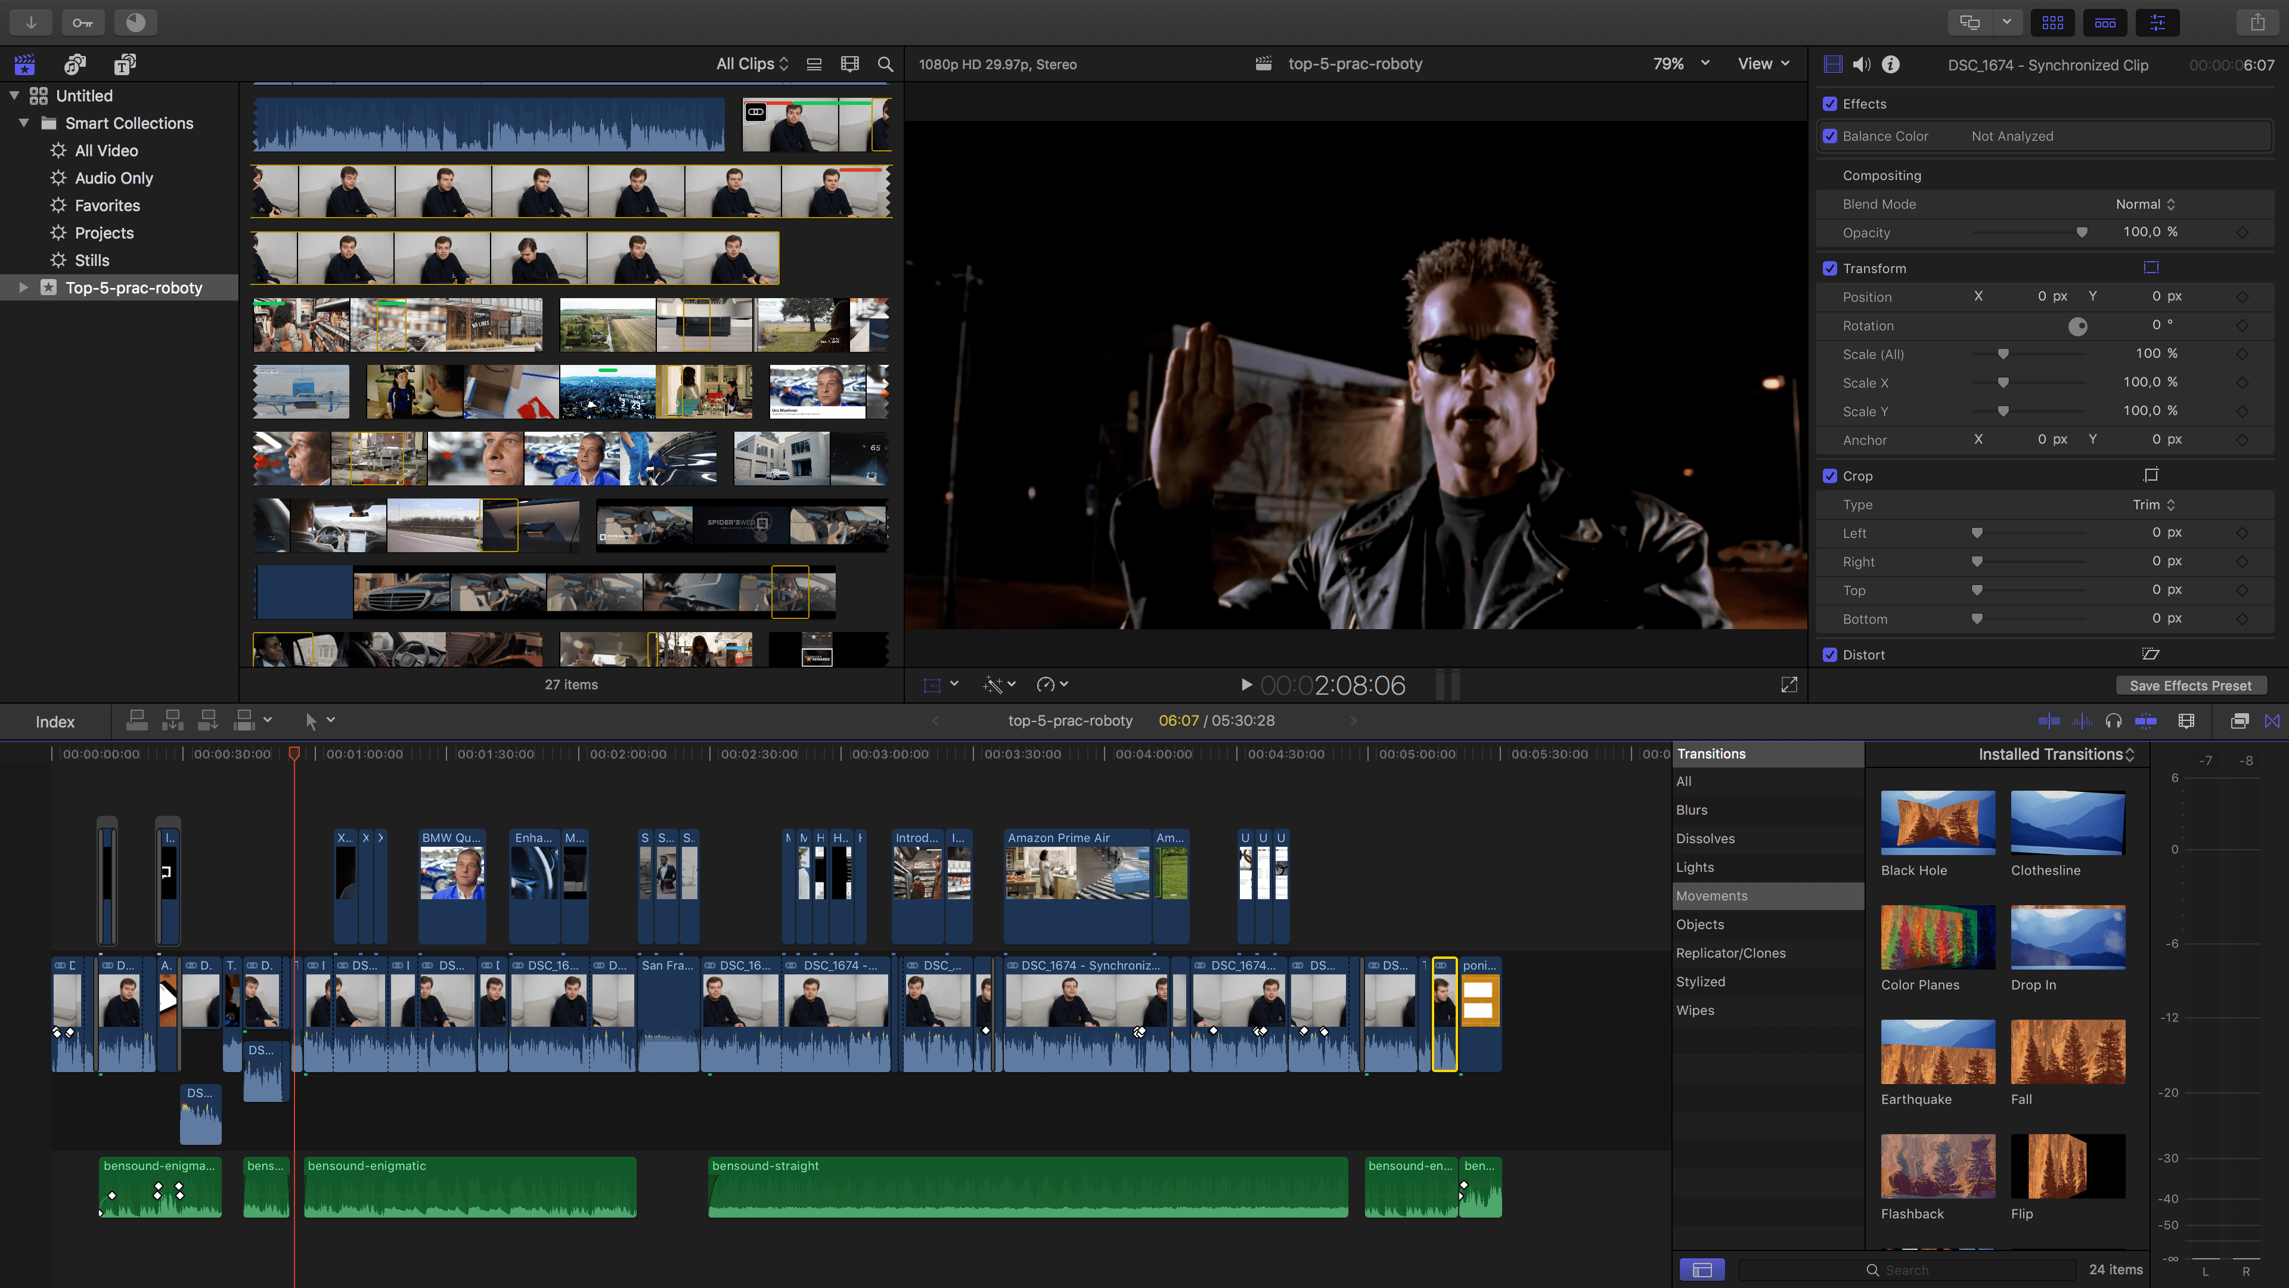Viewport: 2289px width, 1288px height.
Task: Disable the Transform checkbox
Action: pyautogui.click(x=1829, y=268)
